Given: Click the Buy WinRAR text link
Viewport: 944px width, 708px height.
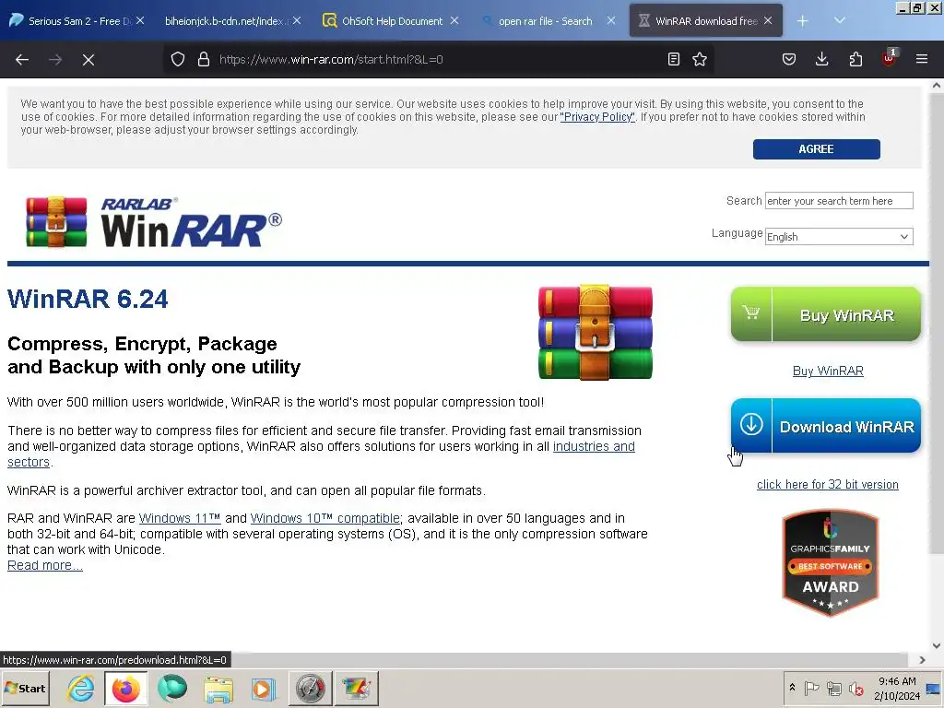Looking at the screenshot, I should tap(828, 371).
